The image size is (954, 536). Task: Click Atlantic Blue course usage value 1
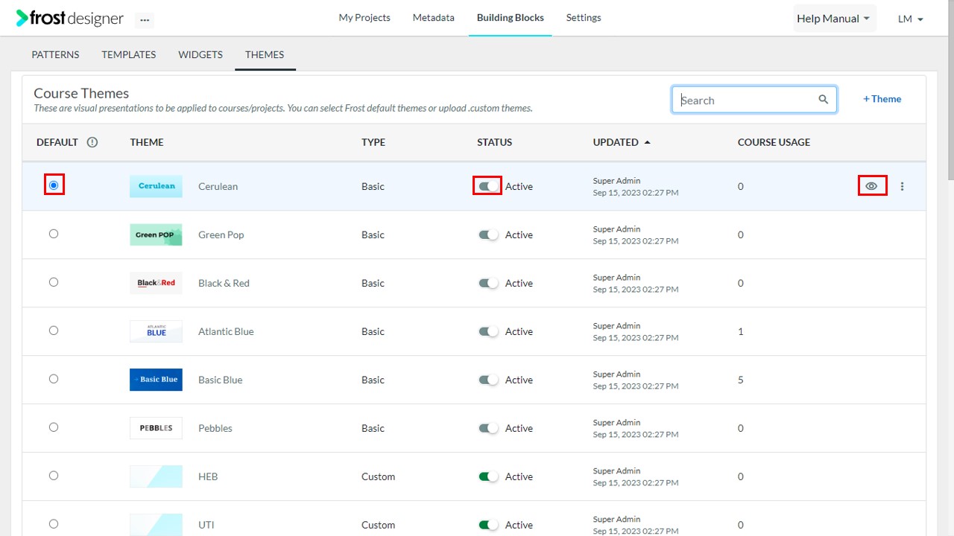[x=741, y=331]
